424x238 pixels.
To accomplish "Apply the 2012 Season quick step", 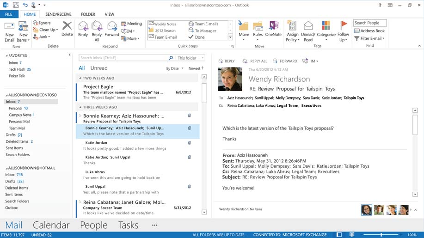I will click(x=162, y=31).
